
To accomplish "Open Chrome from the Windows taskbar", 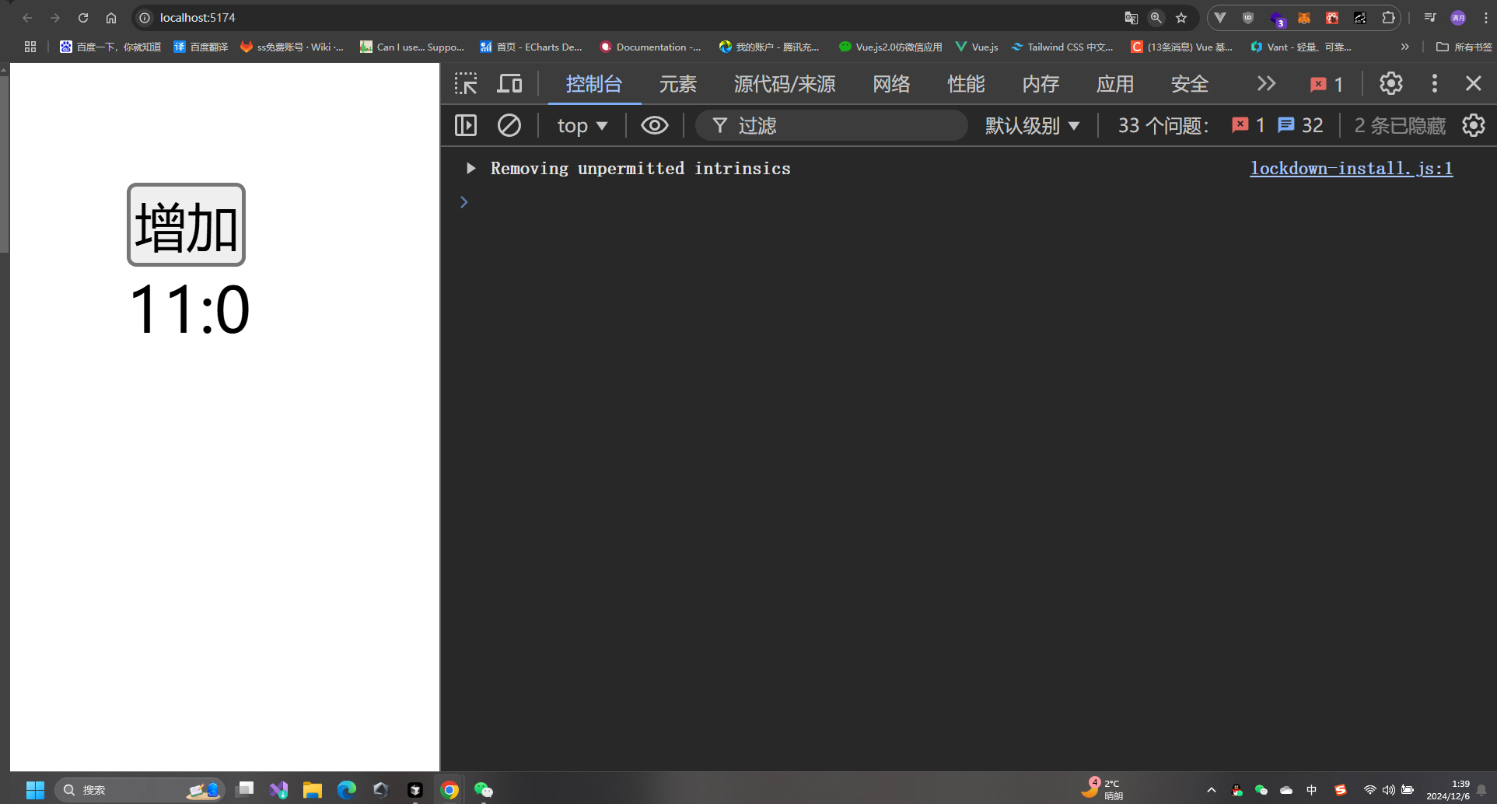I will pyautogui.click(x=449, y=790).
